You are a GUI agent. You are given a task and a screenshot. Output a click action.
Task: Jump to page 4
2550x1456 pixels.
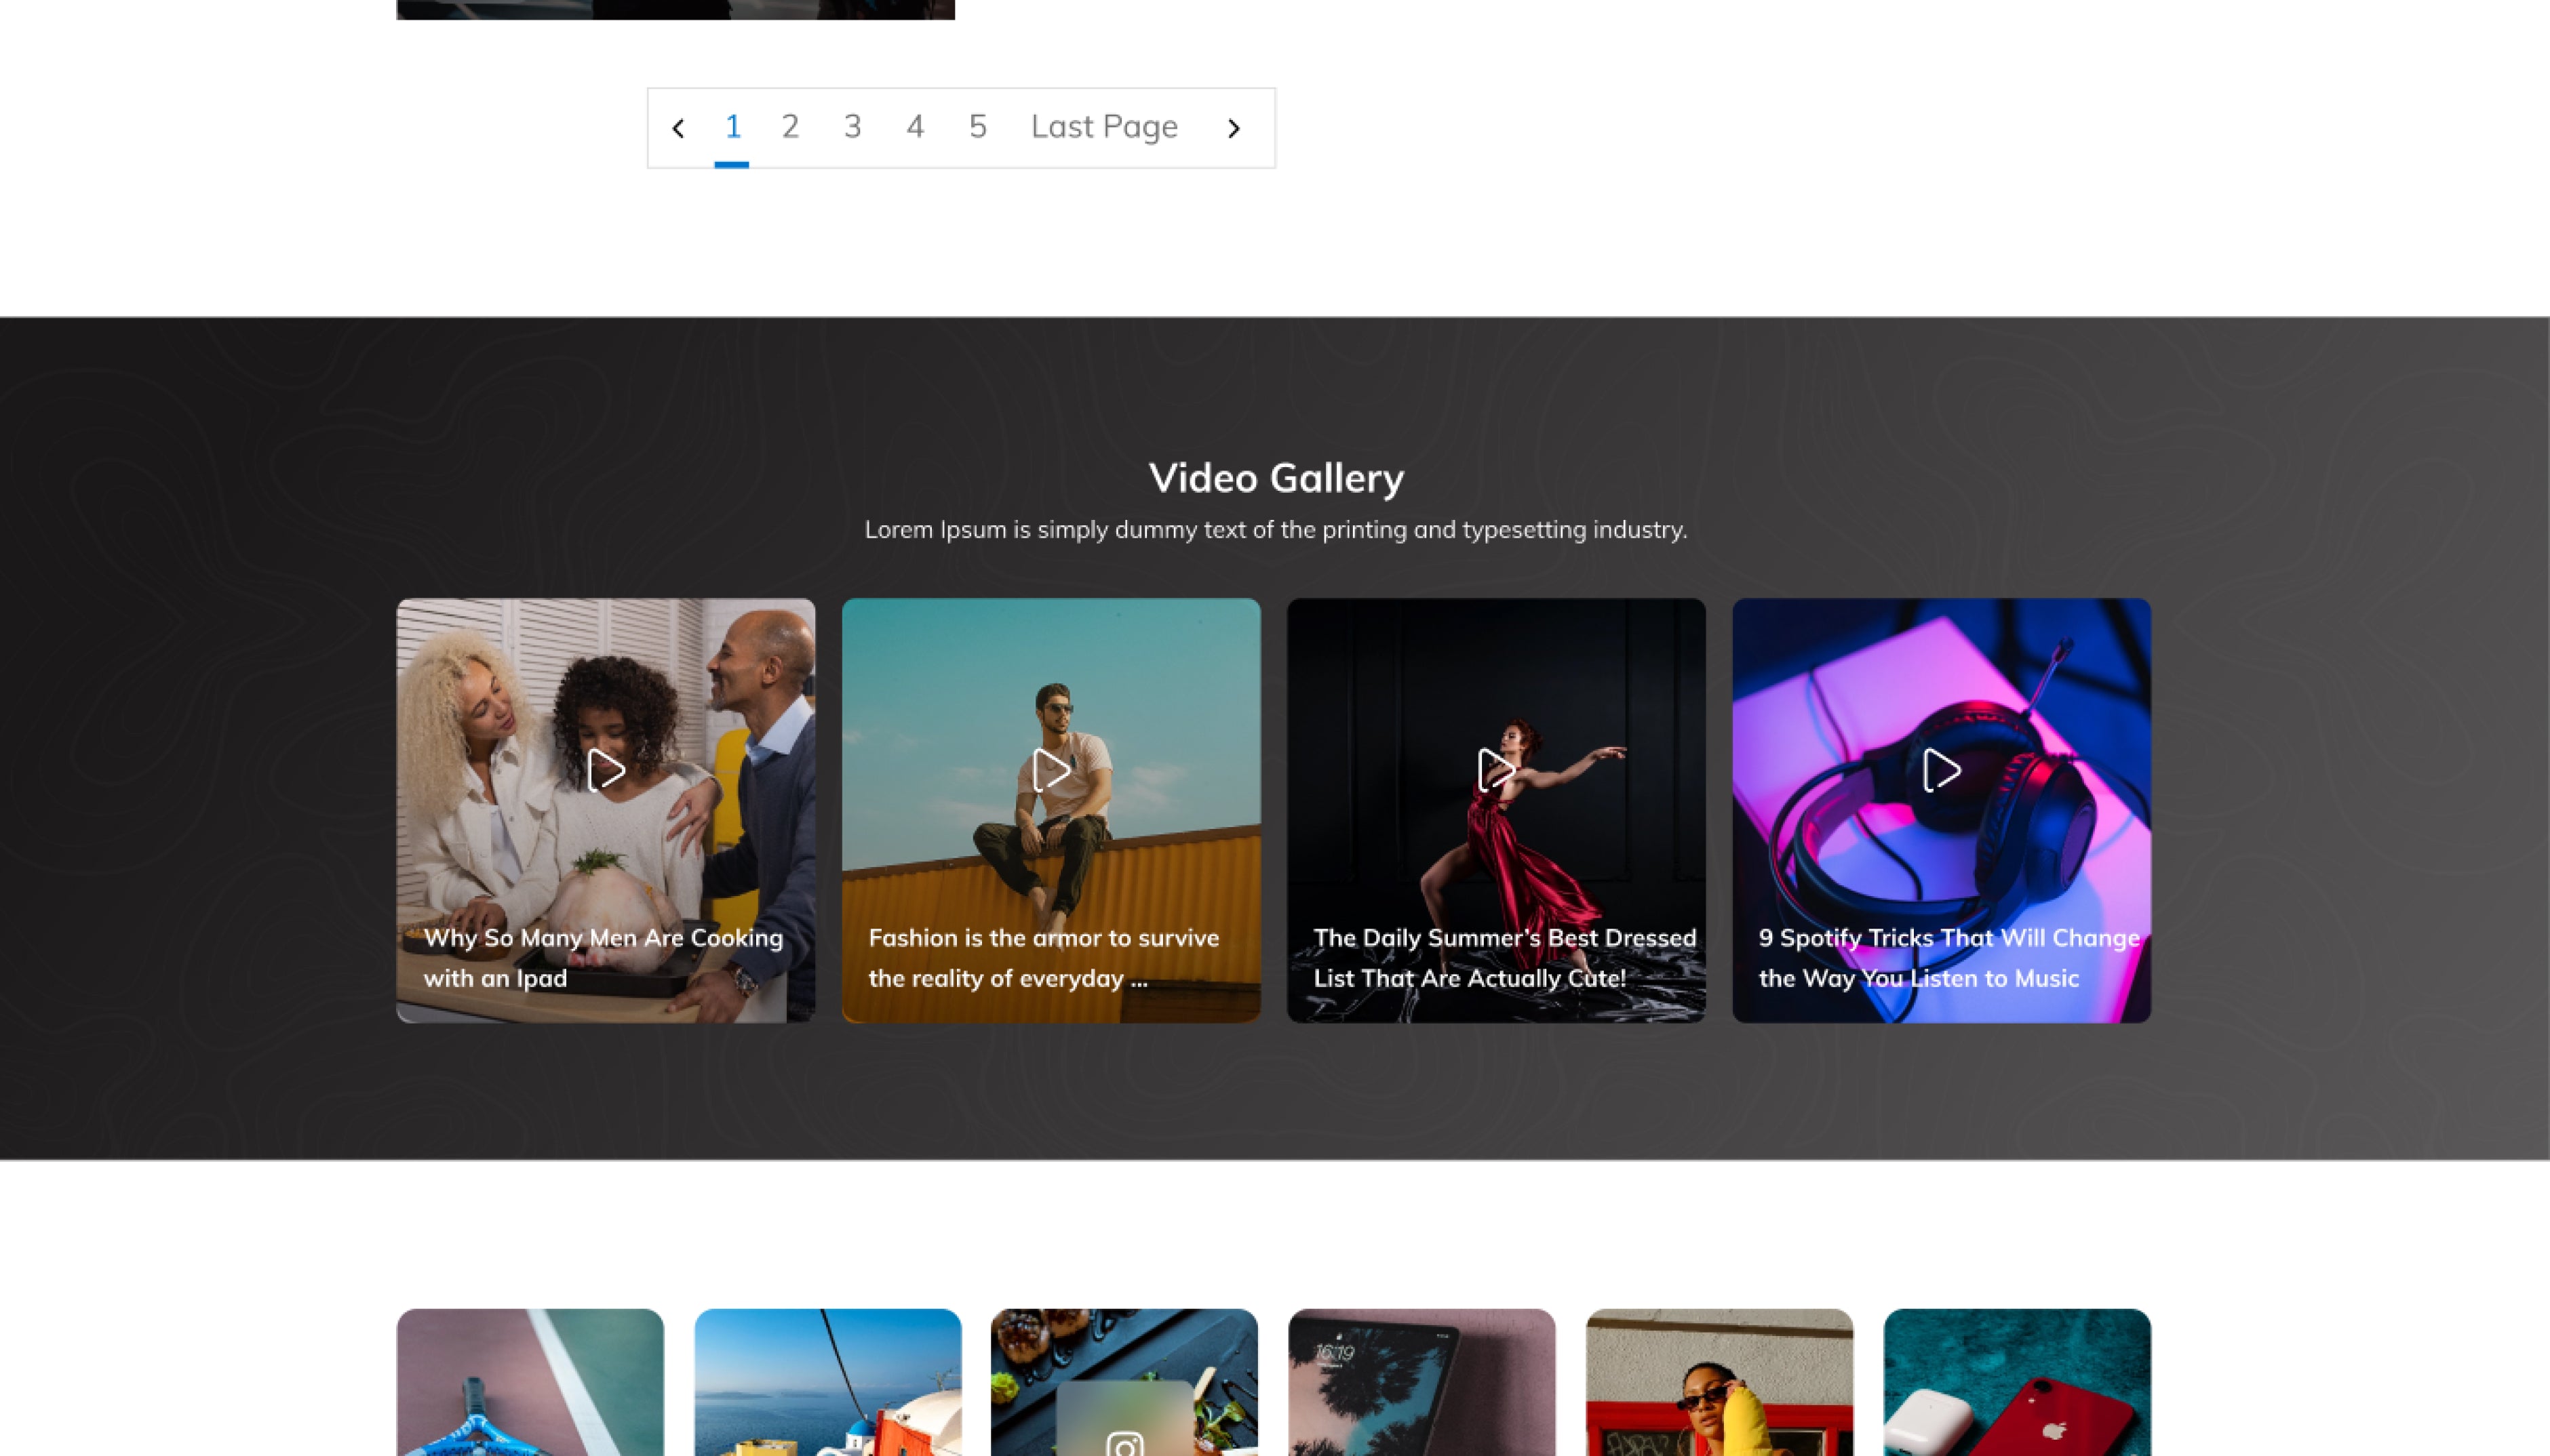tap(914, 127)
